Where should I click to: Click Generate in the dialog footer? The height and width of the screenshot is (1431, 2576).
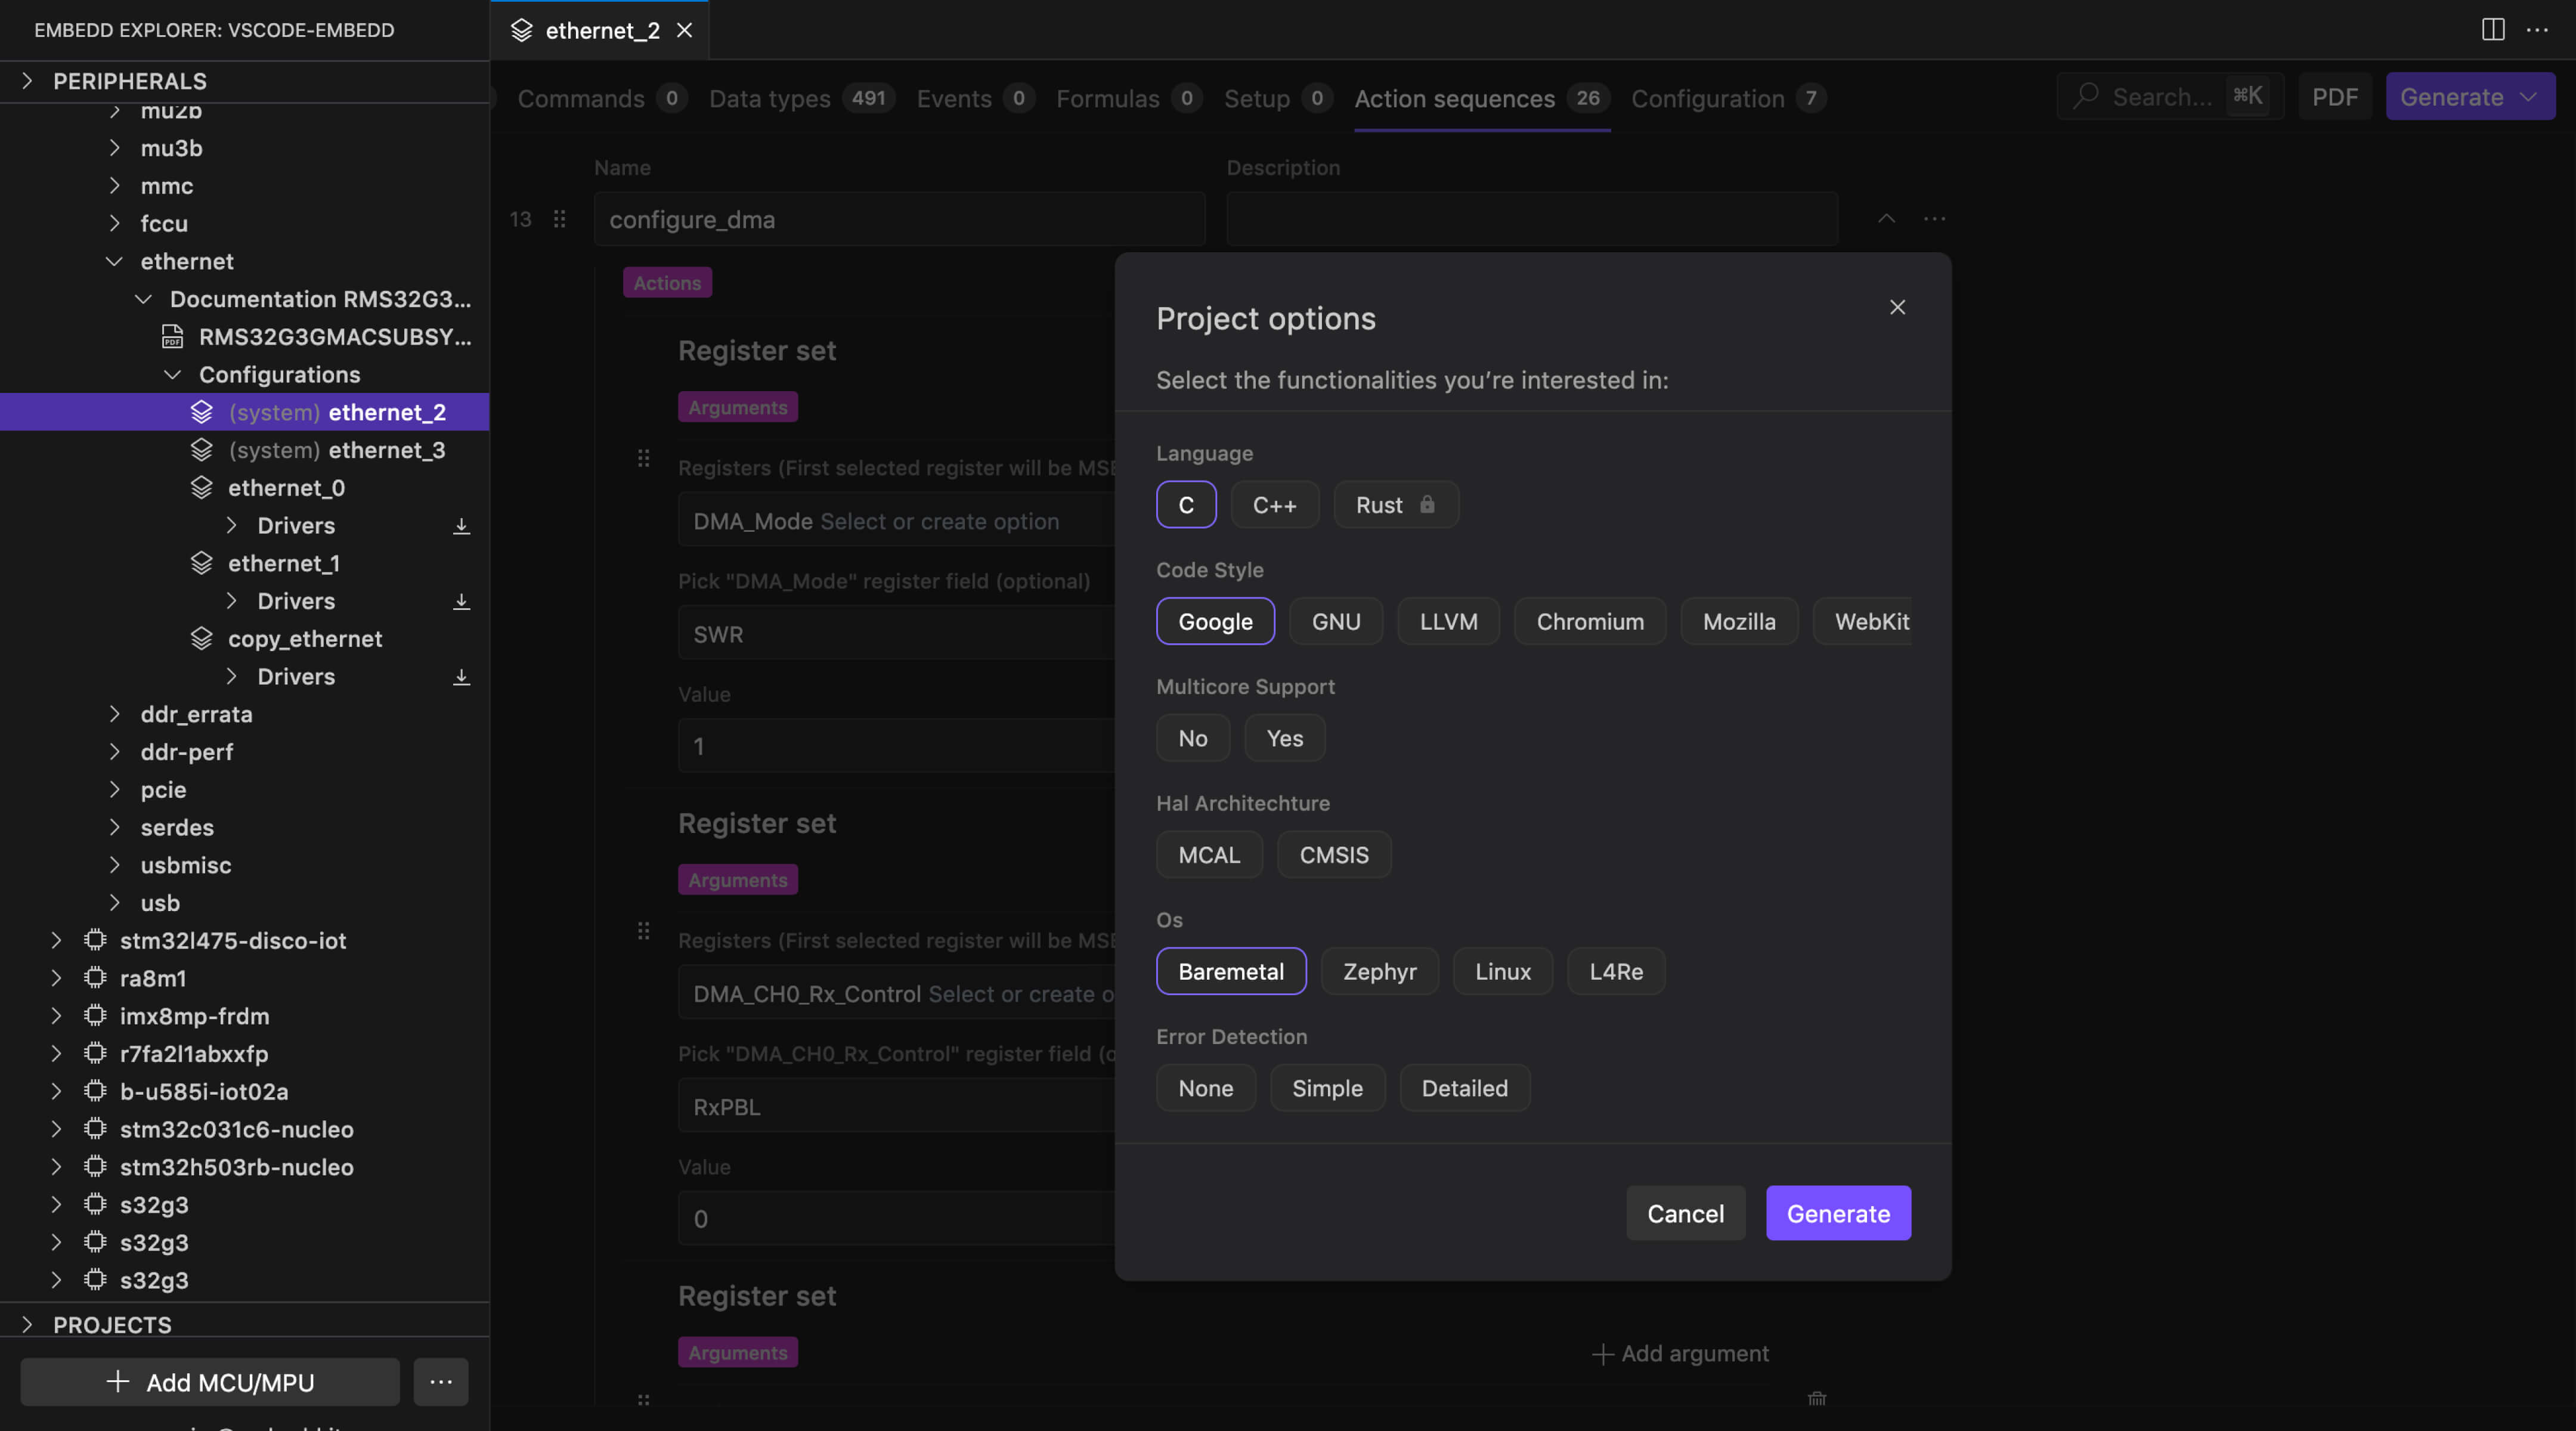click(x=1838, y=1213)
